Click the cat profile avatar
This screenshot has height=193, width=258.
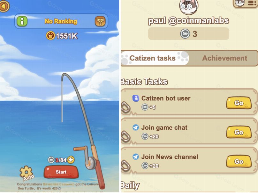pos(189,7)
